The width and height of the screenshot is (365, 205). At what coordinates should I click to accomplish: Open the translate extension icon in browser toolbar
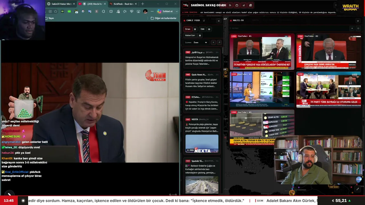click(90, 11)
